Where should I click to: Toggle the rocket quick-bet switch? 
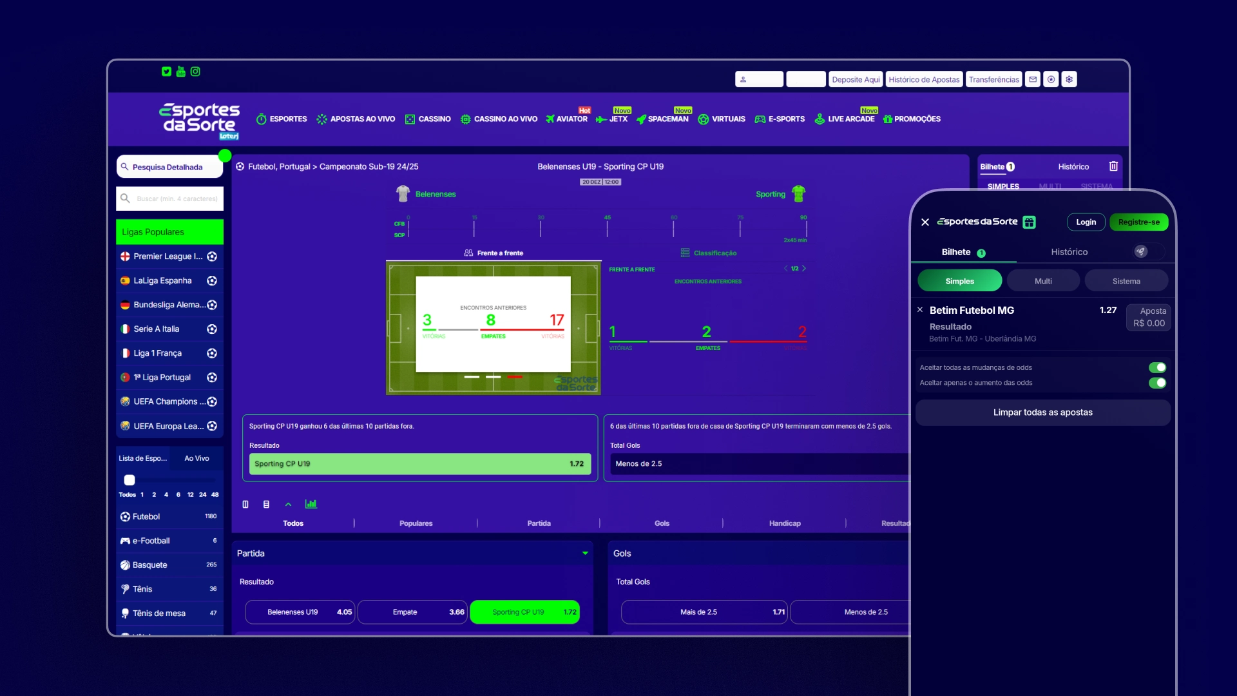[x=1148, y=252]
